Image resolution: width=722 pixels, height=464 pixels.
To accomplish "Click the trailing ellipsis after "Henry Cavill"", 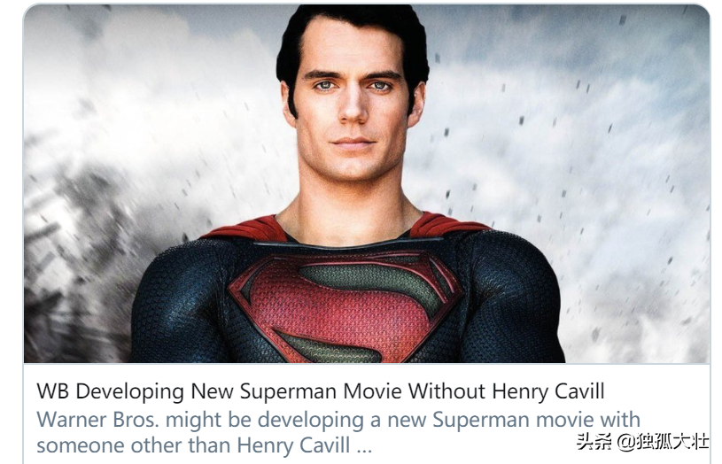I will [363, 445].
